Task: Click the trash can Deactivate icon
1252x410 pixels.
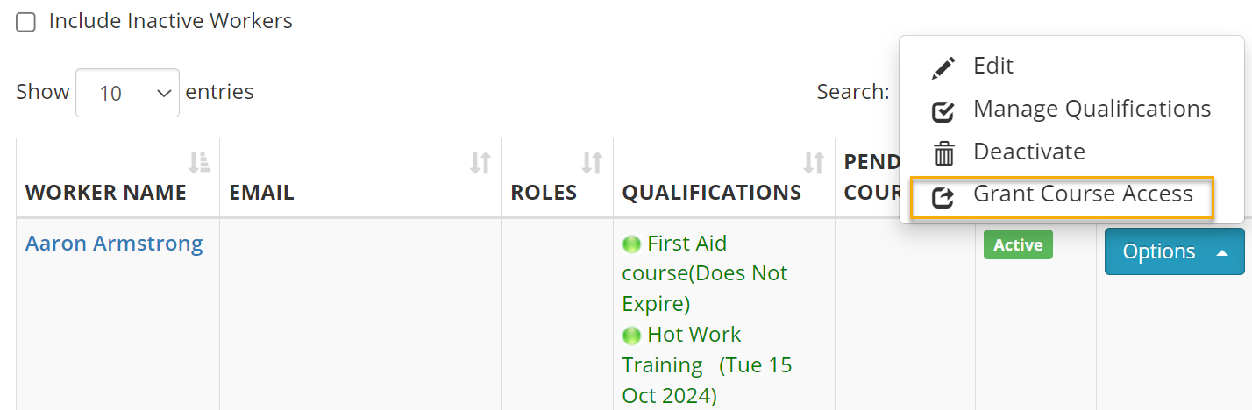Action: pyautogui.click(x=943, y=153)
